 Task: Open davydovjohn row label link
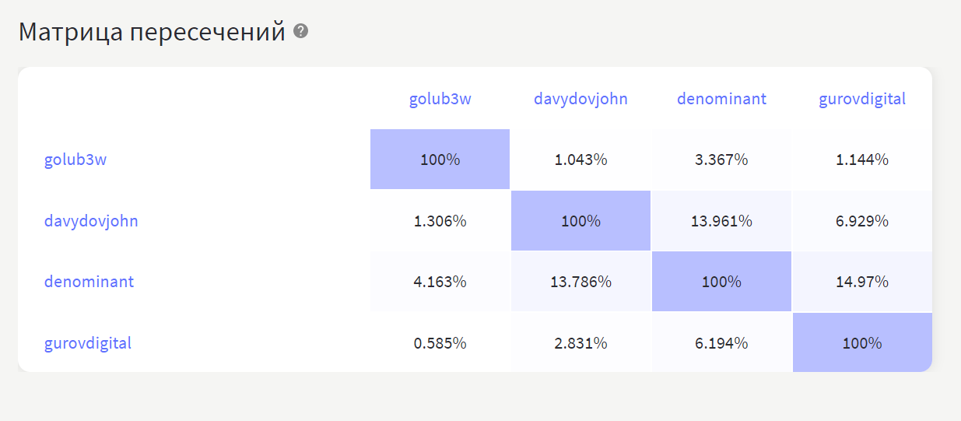[91, 221]
